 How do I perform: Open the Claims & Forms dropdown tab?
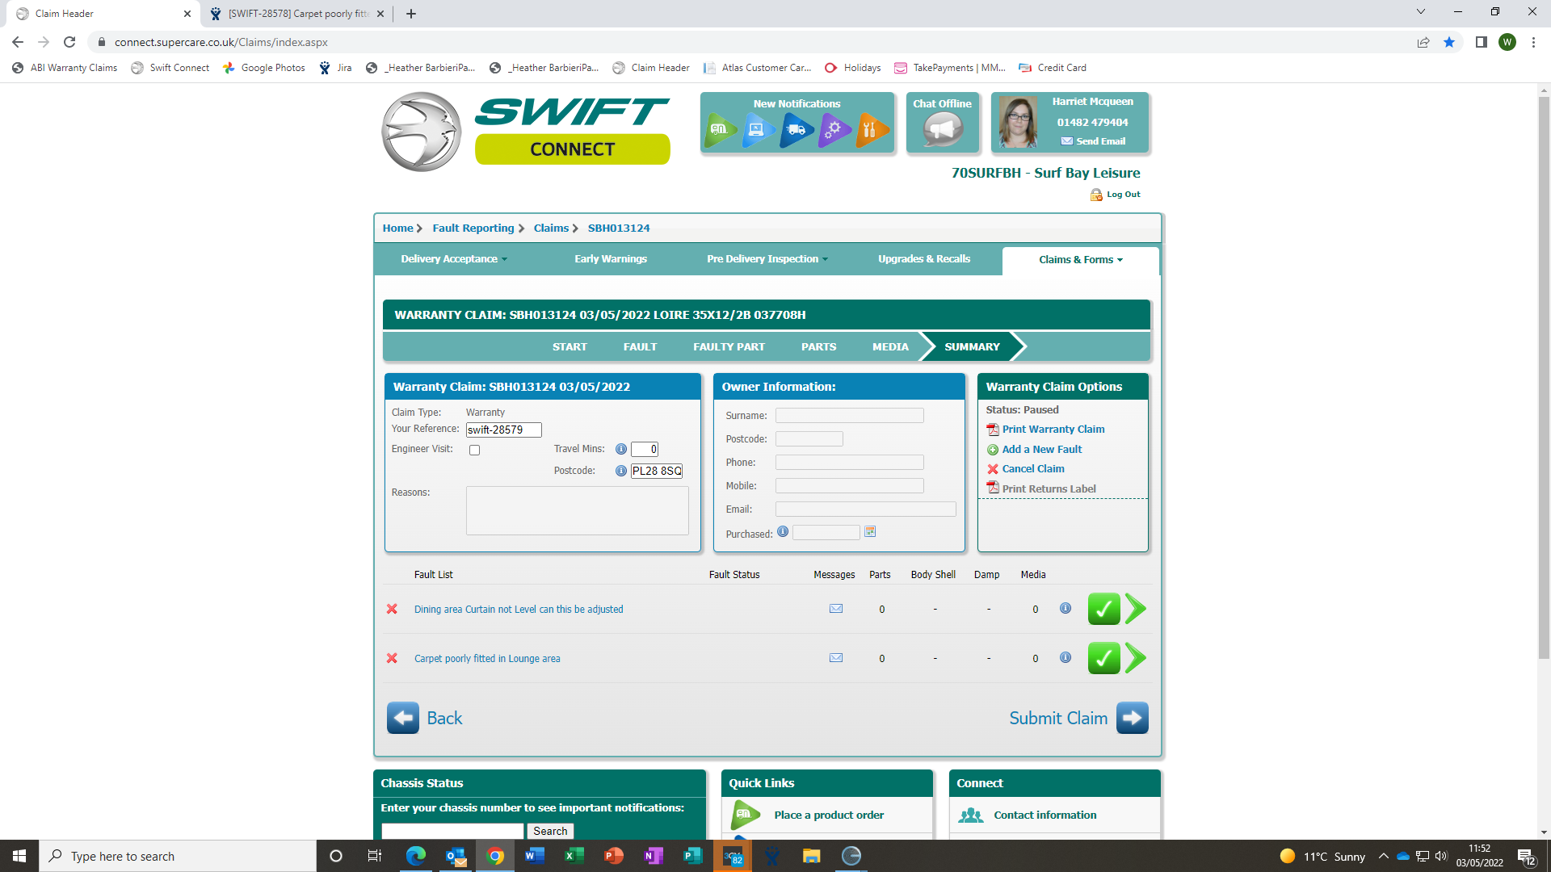click(1080, 260)
